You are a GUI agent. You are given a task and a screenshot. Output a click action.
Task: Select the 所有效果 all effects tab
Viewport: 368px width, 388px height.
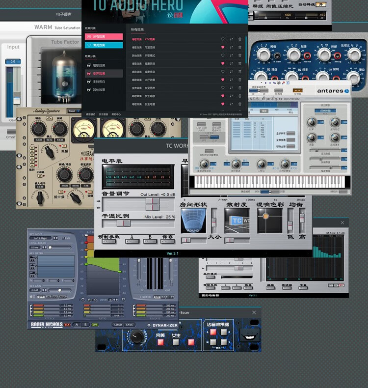104,37
